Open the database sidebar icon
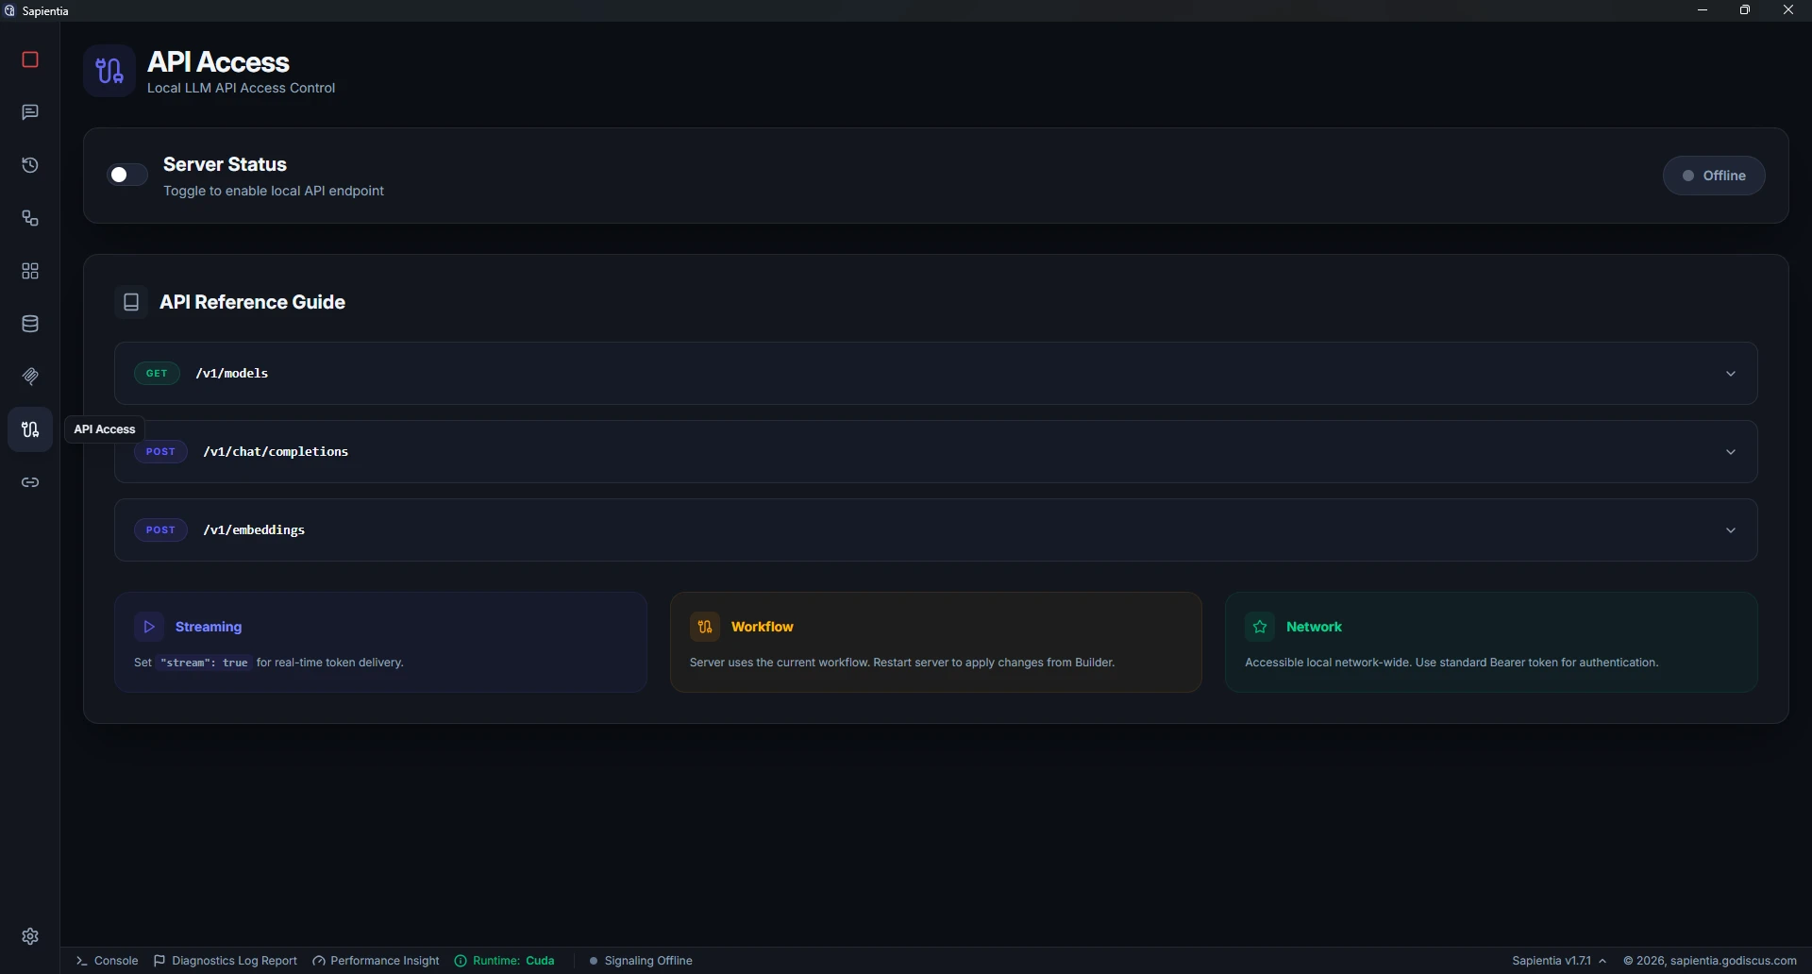This screenshot has height=974, width=1812. point(30,324)
